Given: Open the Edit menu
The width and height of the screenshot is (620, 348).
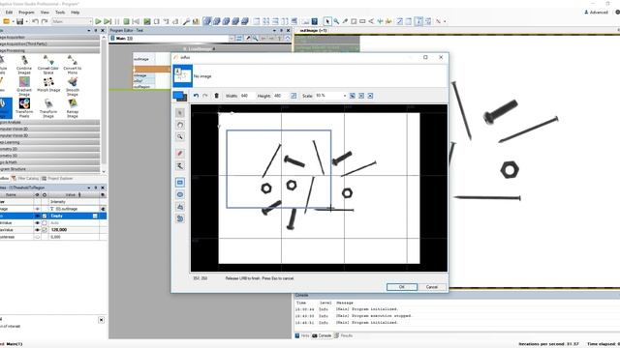Looking at the screenshot, I should click(9, 13).
